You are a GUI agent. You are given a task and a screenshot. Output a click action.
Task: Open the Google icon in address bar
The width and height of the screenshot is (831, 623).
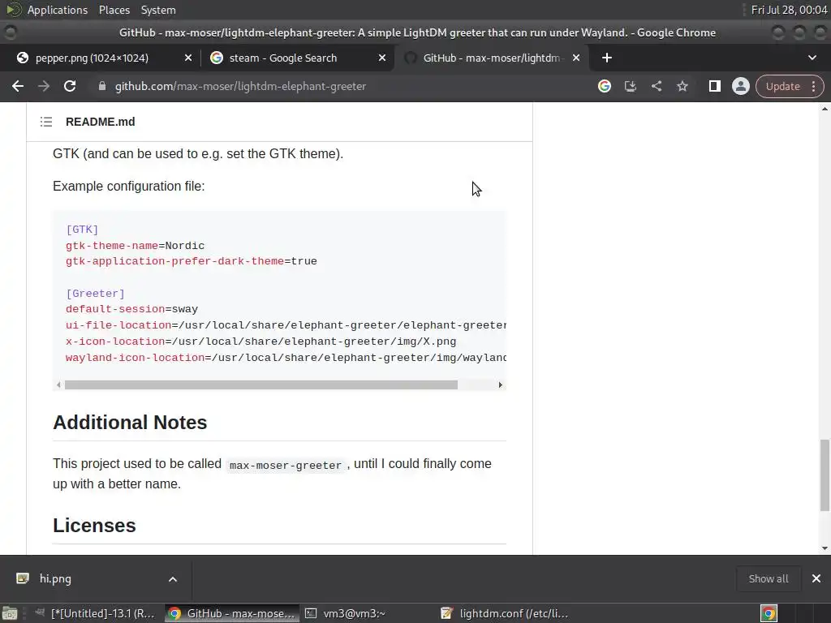[x=604, y=86]
